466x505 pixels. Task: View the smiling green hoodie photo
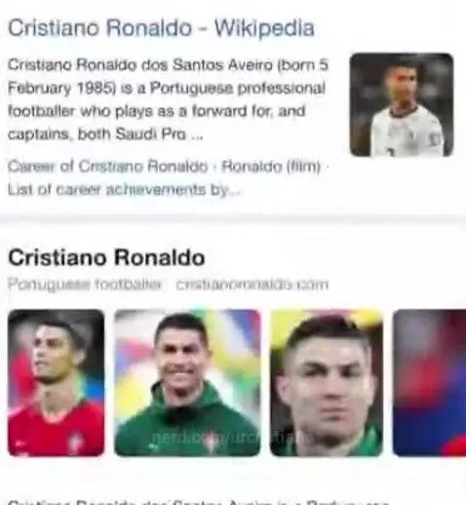coord(187,383)
